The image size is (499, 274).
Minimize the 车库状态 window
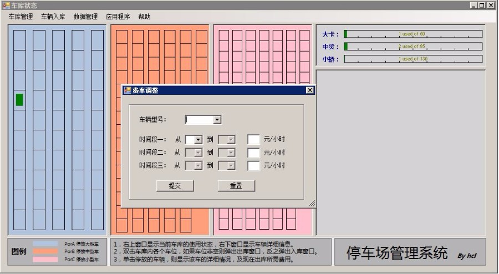tap(474, 6)
